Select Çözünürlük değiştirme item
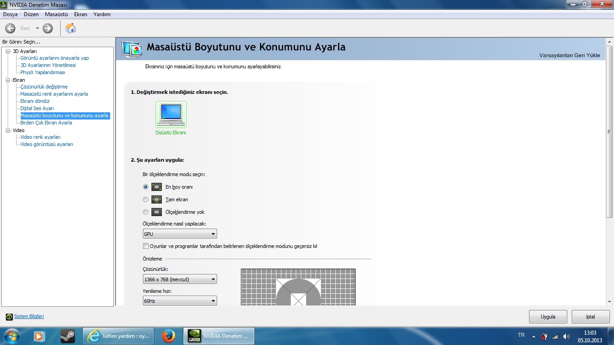 [44, 87]
